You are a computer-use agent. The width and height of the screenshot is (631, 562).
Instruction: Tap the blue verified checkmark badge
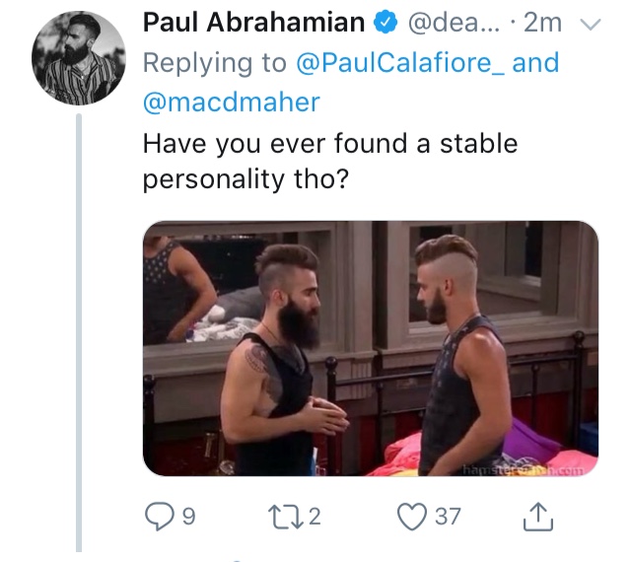386,23
